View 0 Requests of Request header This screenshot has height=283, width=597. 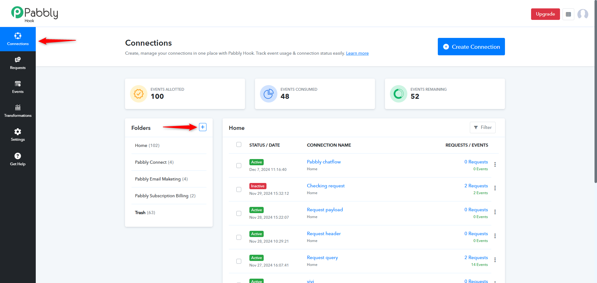click(476, 234)
